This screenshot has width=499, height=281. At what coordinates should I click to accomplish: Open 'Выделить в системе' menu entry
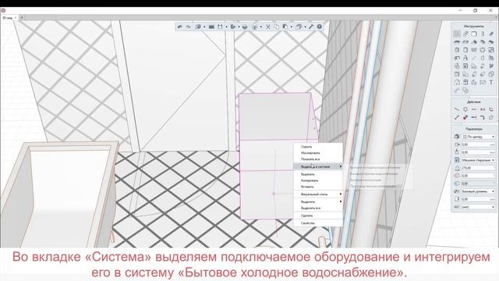tap(318, 166)
